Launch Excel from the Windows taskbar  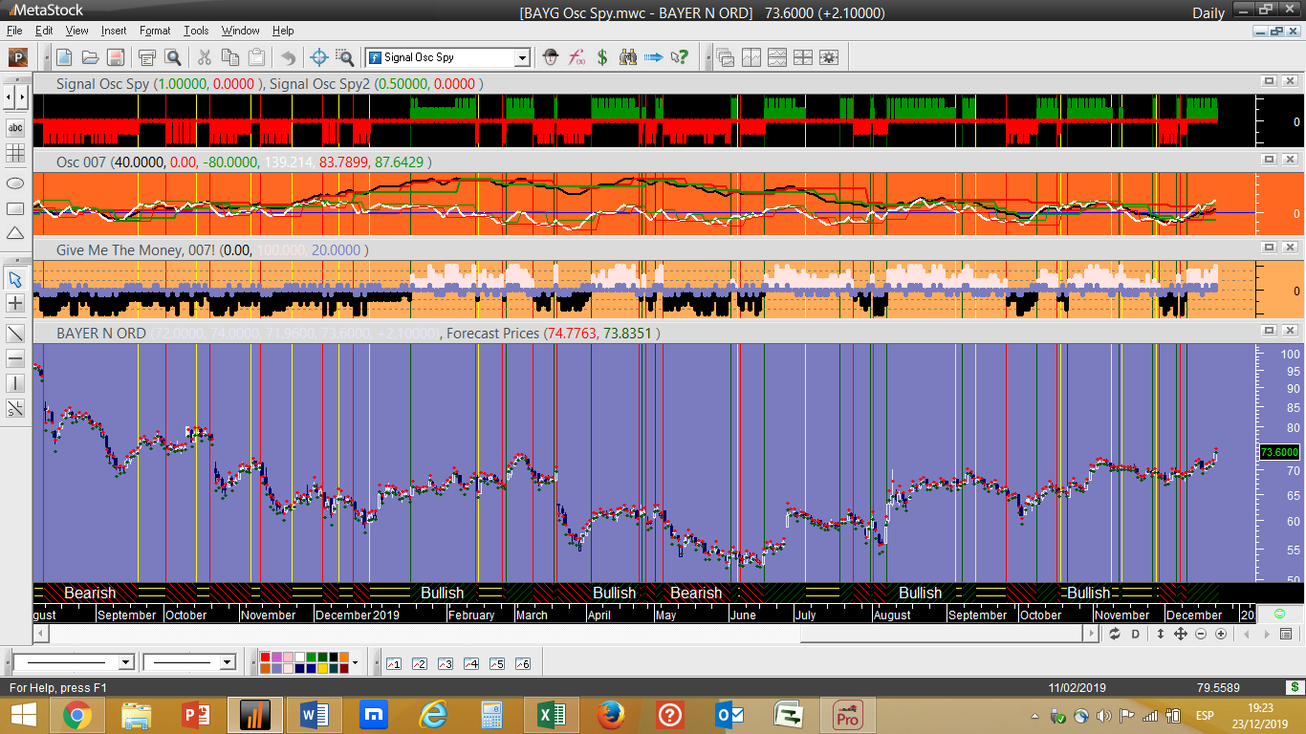coord(550,714)
